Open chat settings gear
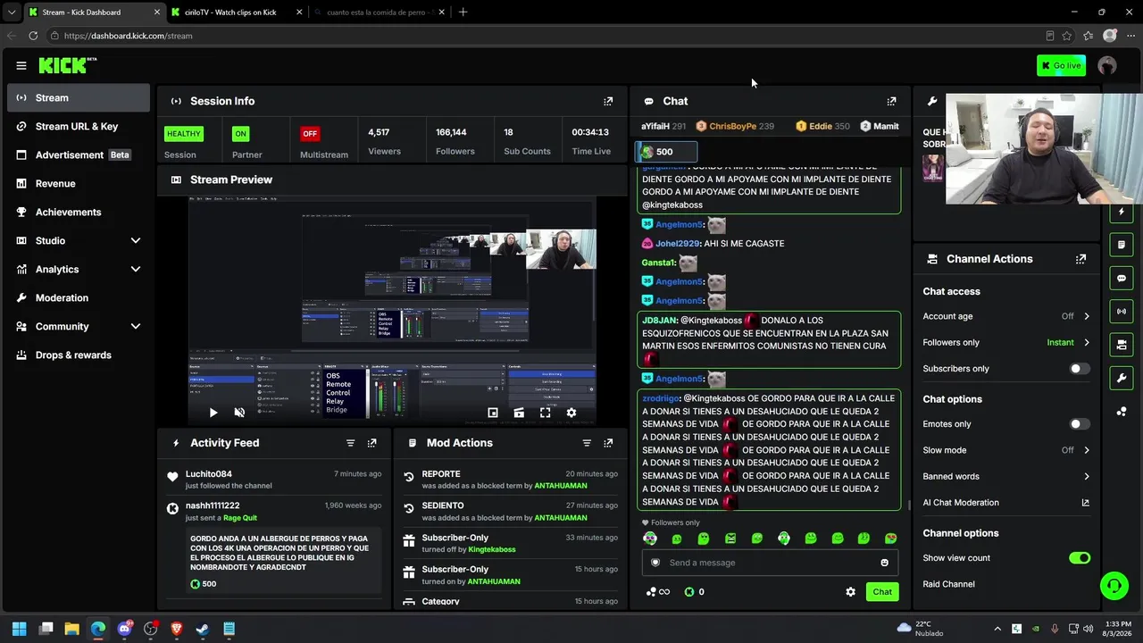Screen dimensions: 1143x643 point(850,592)
